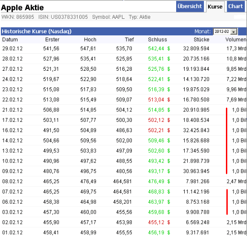Click the Volumen column header
This screenshot has width=247, height=236.
(x=236, y=39)
